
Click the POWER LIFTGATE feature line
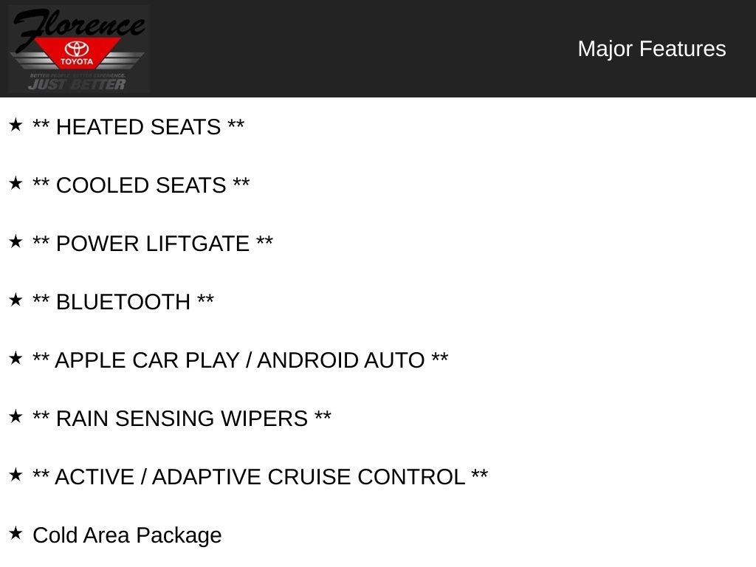point(153,244)
